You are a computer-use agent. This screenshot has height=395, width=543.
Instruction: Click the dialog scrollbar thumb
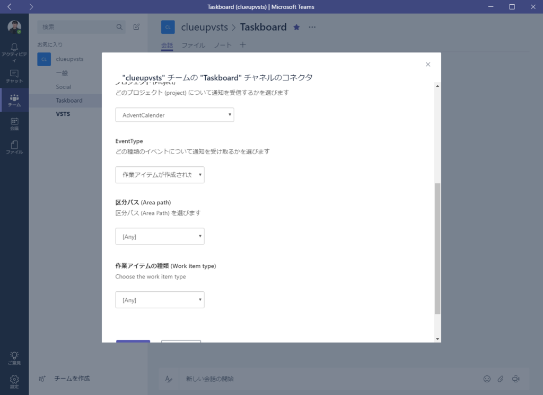(437, 248)
